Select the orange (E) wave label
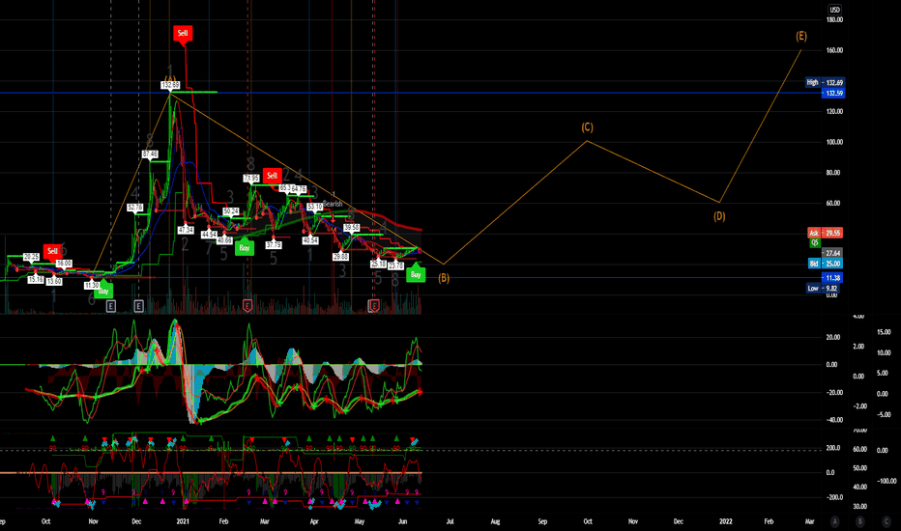Viewport: 901px width, 531px height. pos(801,36)
